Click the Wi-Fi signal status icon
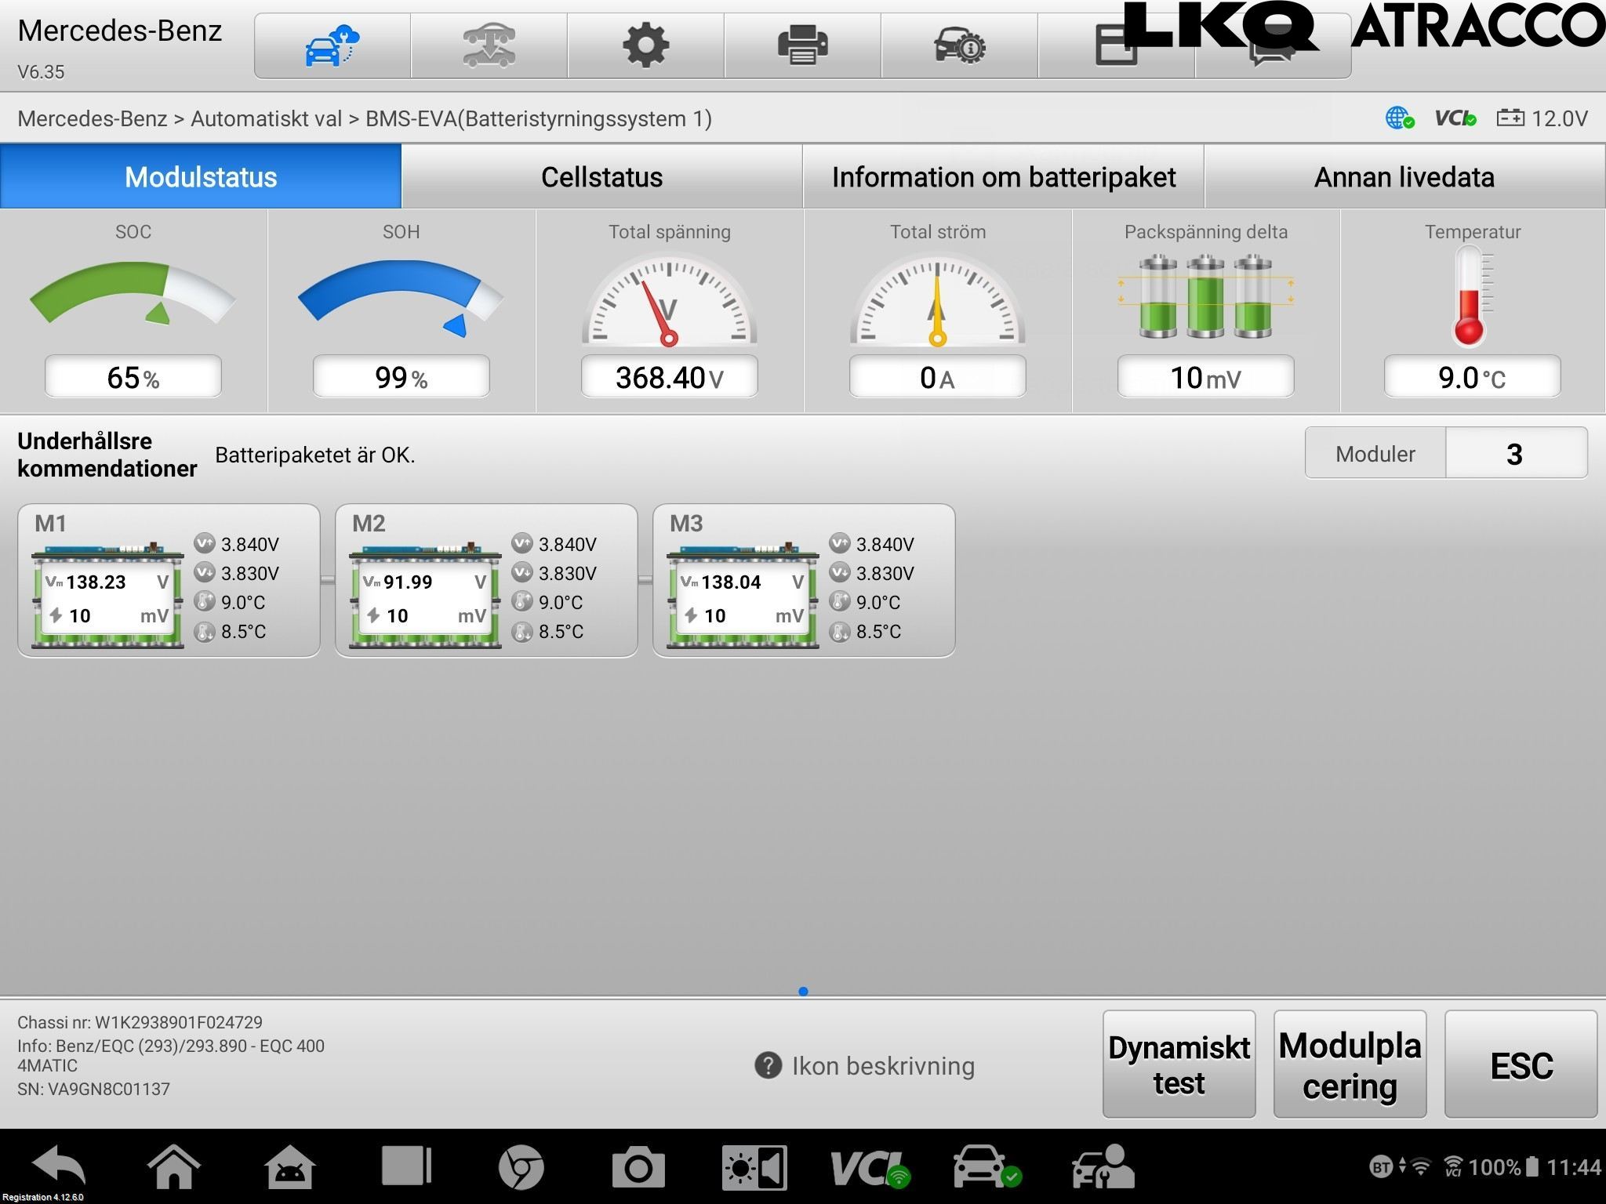Image resolution: width=1606 pixels, height=1204 pixels. (1421, 1167)
